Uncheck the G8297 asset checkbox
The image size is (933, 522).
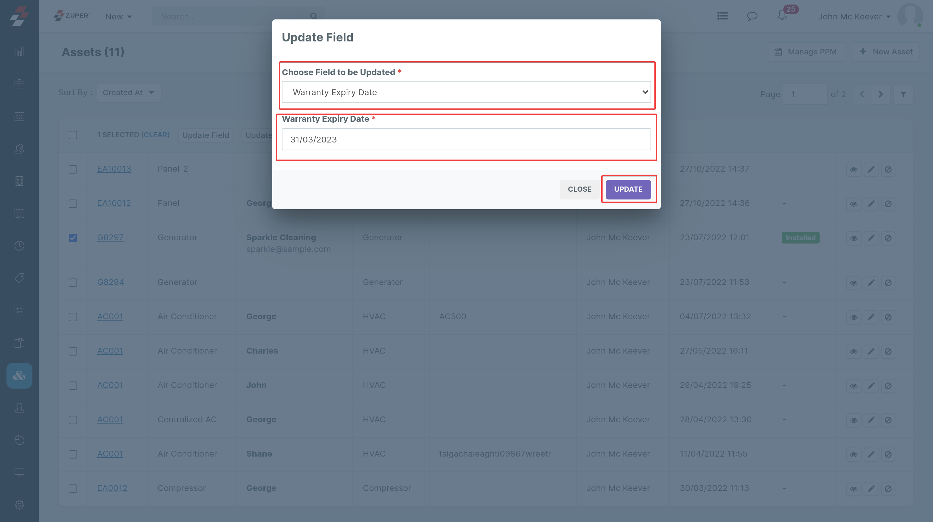[x=73, y=238]
